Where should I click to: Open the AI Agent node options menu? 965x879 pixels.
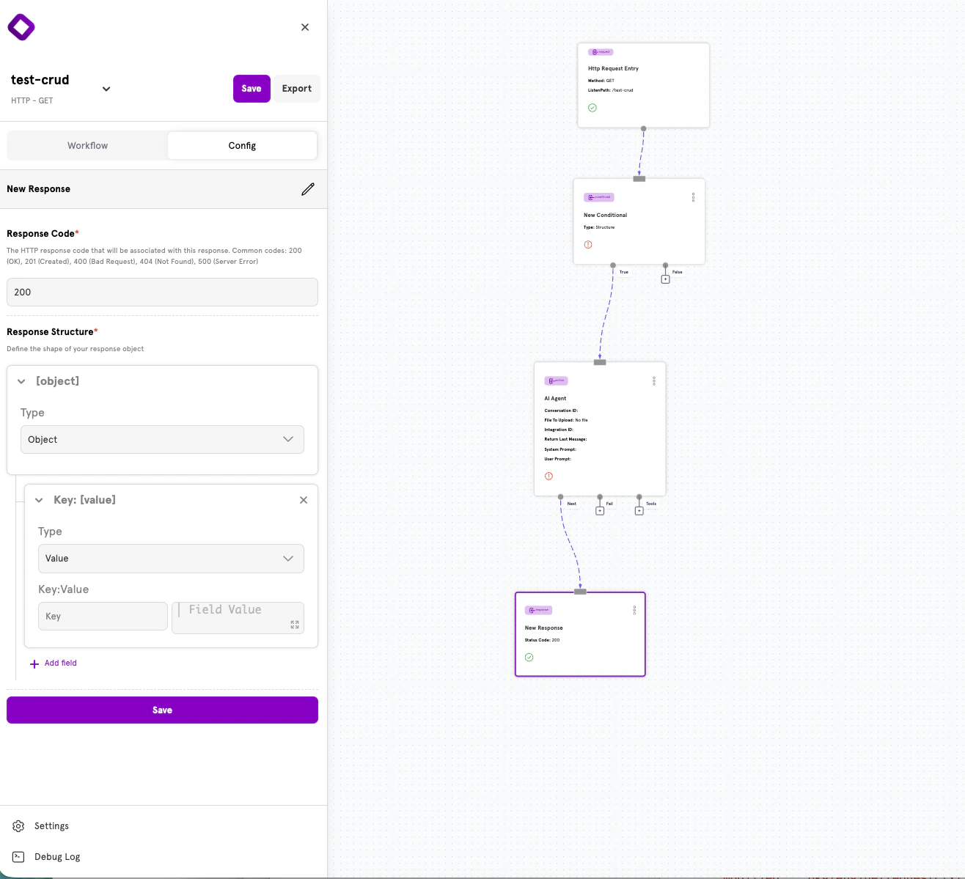(654, 381)
